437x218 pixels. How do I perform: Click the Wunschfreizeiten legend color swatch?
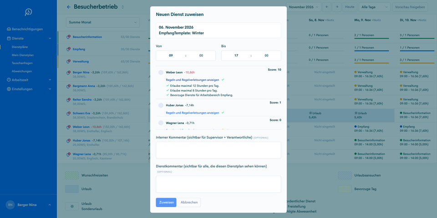pyautogui.click(x=72, y=175)
